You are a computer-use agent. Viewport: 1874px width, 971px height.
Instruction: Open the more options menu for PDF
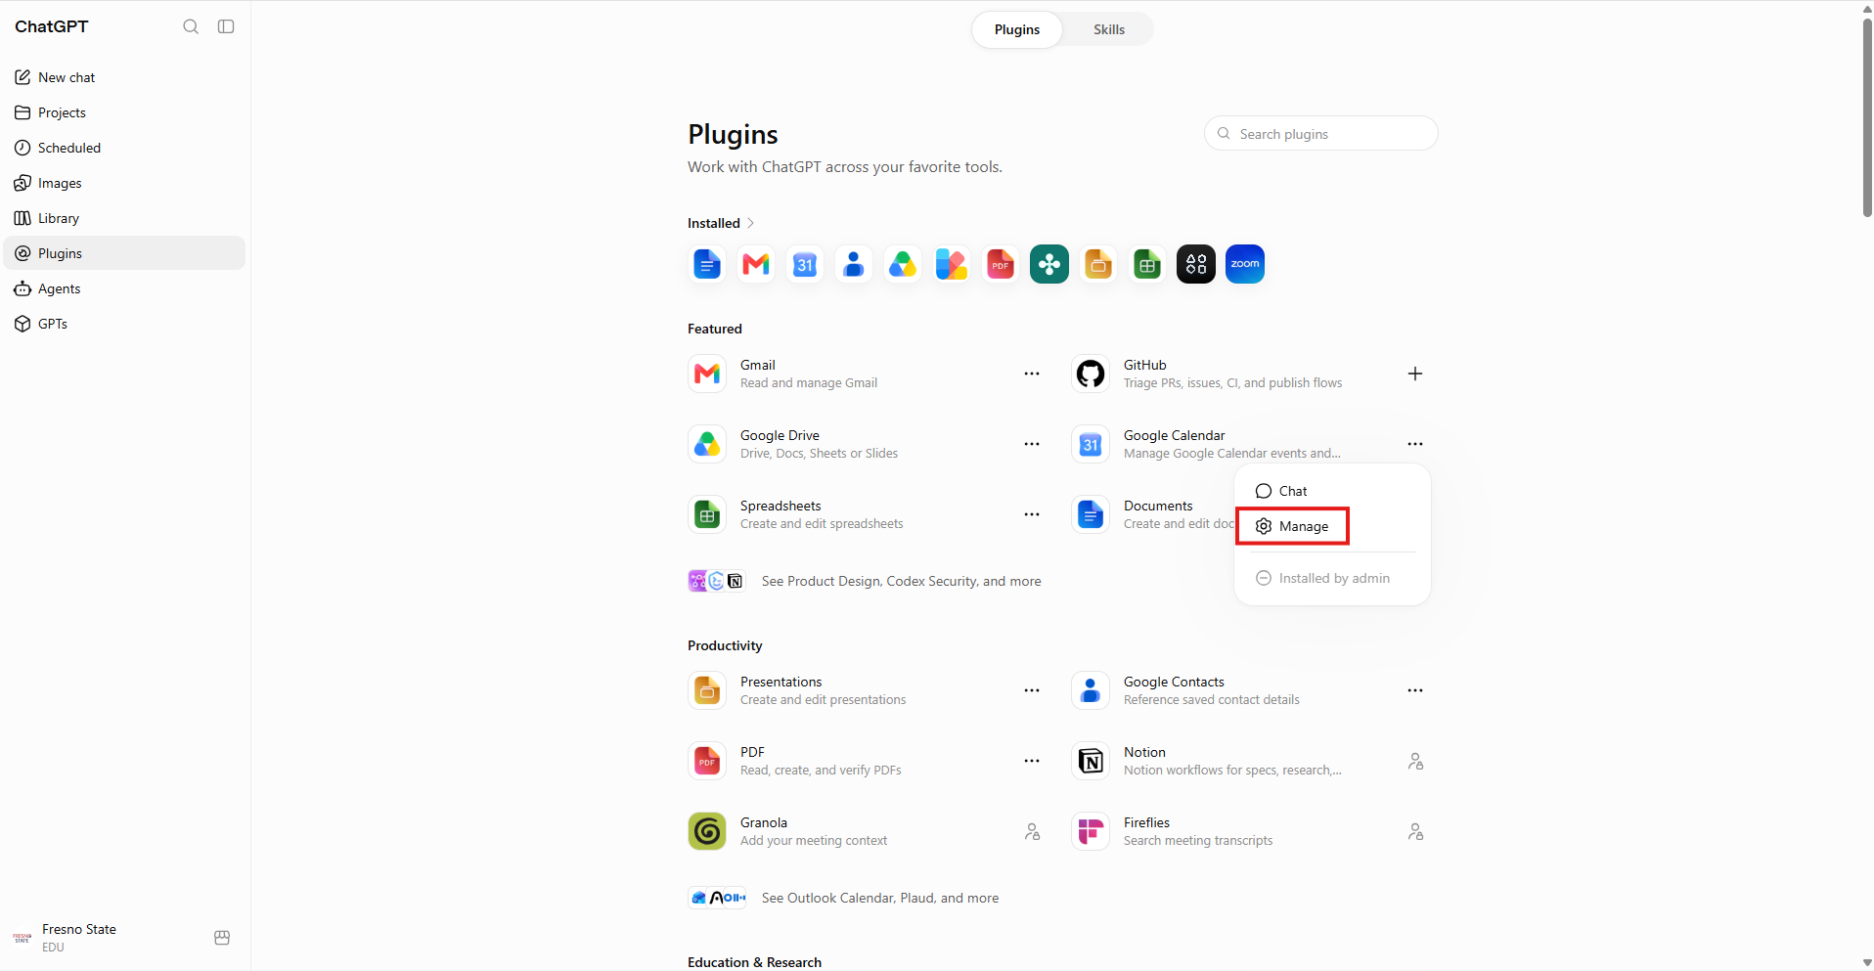pos(1032,761)
